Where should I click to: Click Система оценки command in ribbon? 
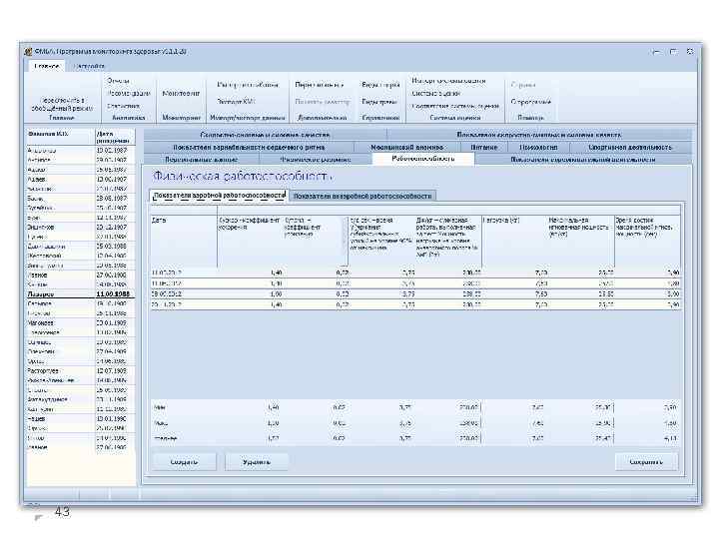pyautogui.click(x=436, y=94)
